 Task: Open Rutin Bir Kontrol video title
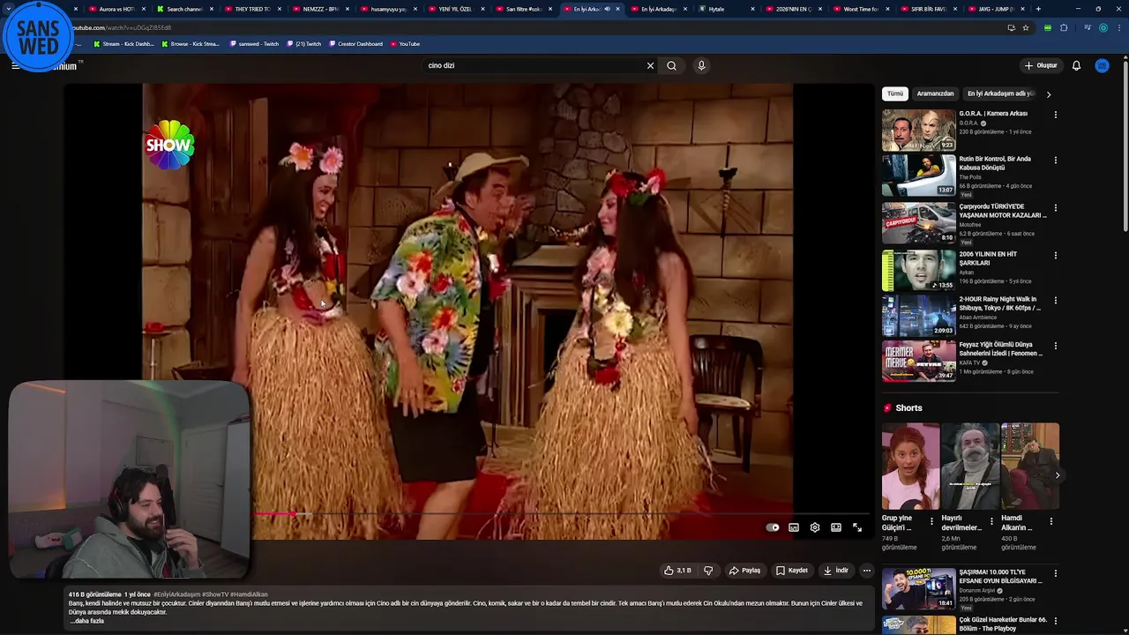pos(995,163)
